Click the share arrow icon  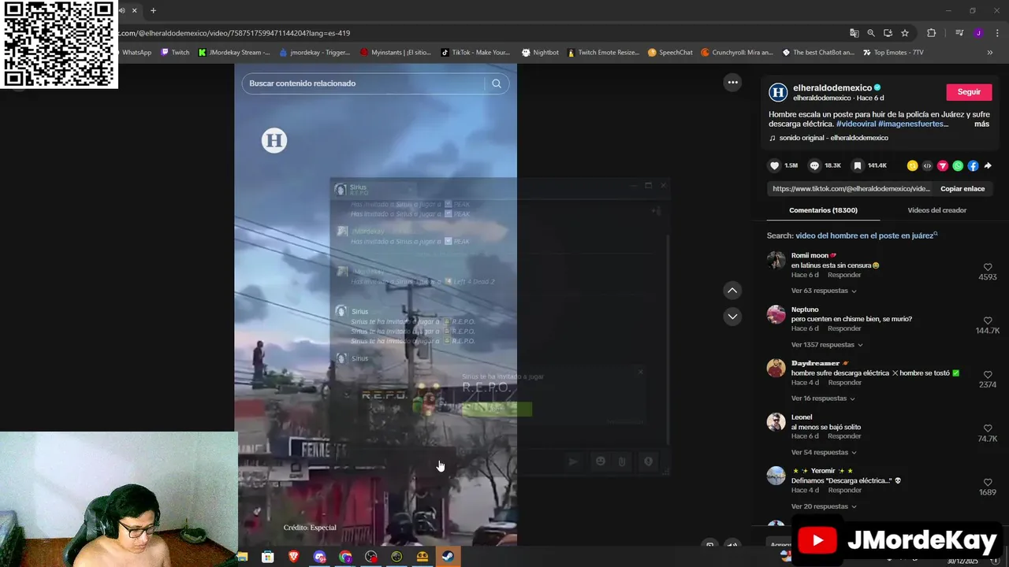[x=988, y=165]
